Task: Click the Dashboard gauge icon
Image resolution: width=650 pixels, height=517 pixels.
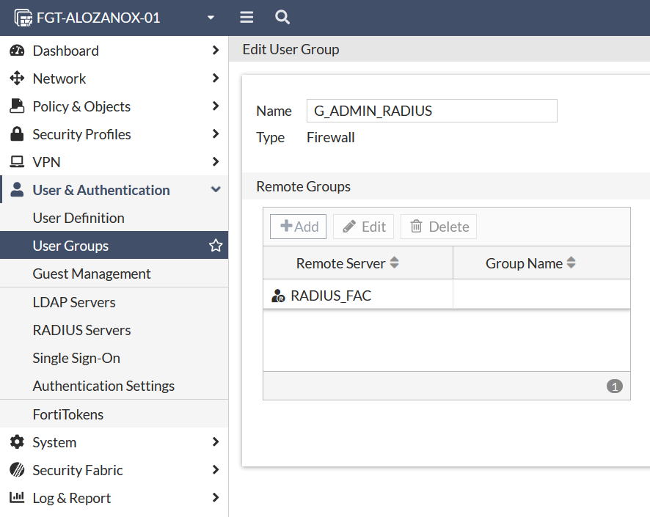Action: coord(17,51)
